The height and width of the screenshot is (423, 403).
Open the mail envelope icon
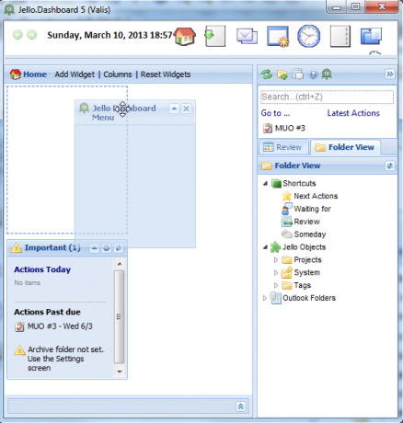point(247,36)
